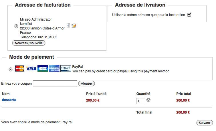
Task: Select the PayPal payment method radio
Action: click(x=11, y=69)
